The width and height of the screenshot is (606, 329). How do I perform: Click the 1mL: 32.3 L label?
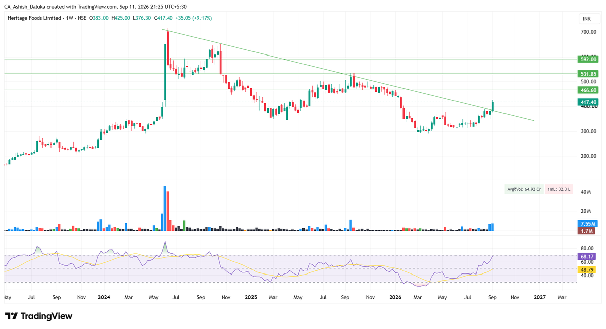tap(559, 189)
